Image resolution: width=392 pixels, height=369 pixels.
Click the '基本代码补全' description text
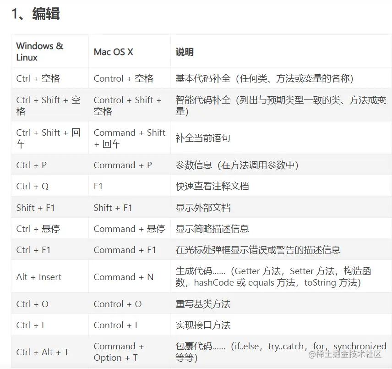[x=264, y=78]
